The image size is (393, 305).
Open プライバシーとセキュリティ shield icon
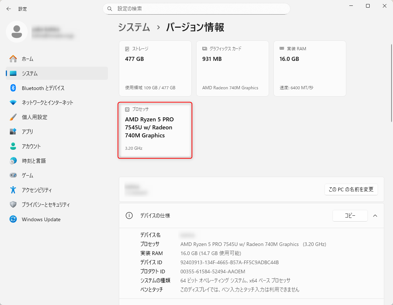click(13, 204)
